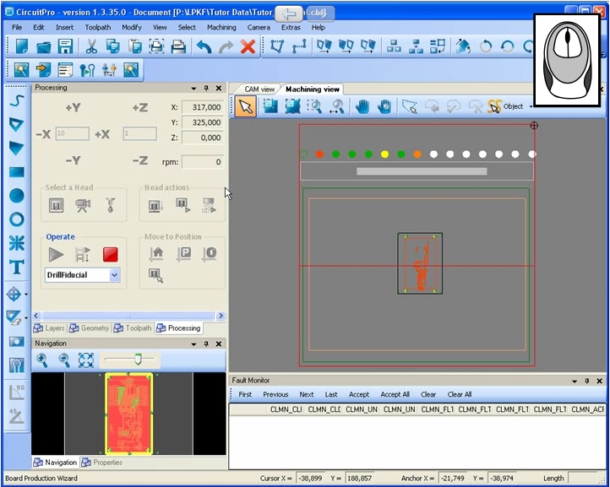Click the Save floppy disk icon
The height and width of the screenshot is (487, 610).
coord(65,46)
